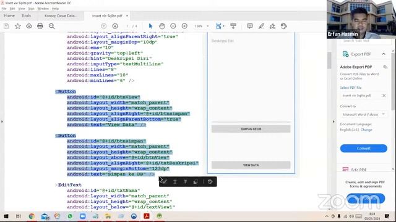The image size is (396, 222).
Task: Go to the previous page arrow
Action: 103,26
